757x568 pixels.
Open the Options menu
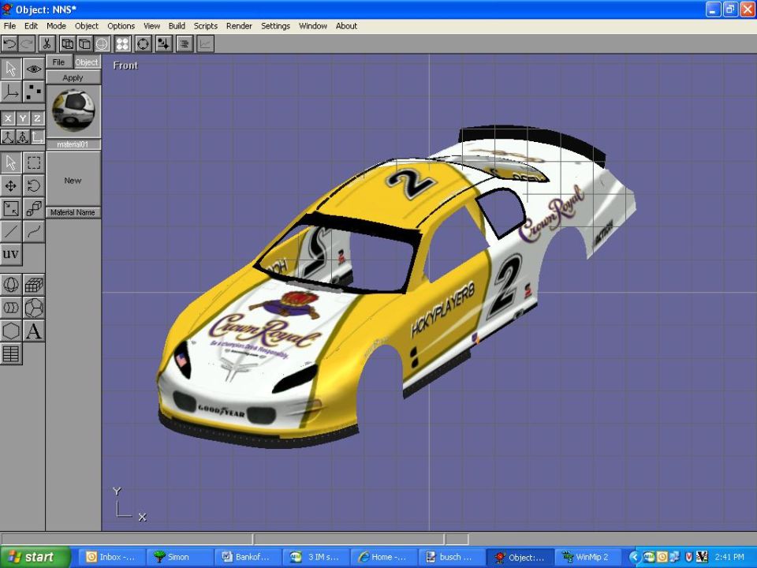click(121, 26)
